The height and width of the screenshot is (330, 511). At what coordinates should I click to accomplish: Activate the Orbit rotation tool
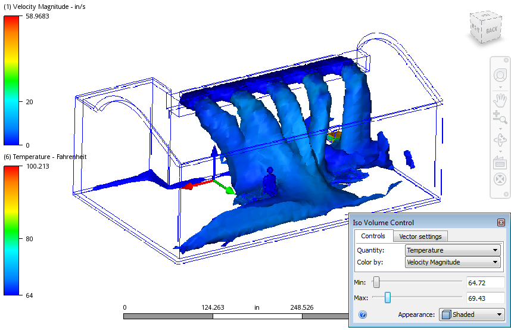tap(500, 140)
